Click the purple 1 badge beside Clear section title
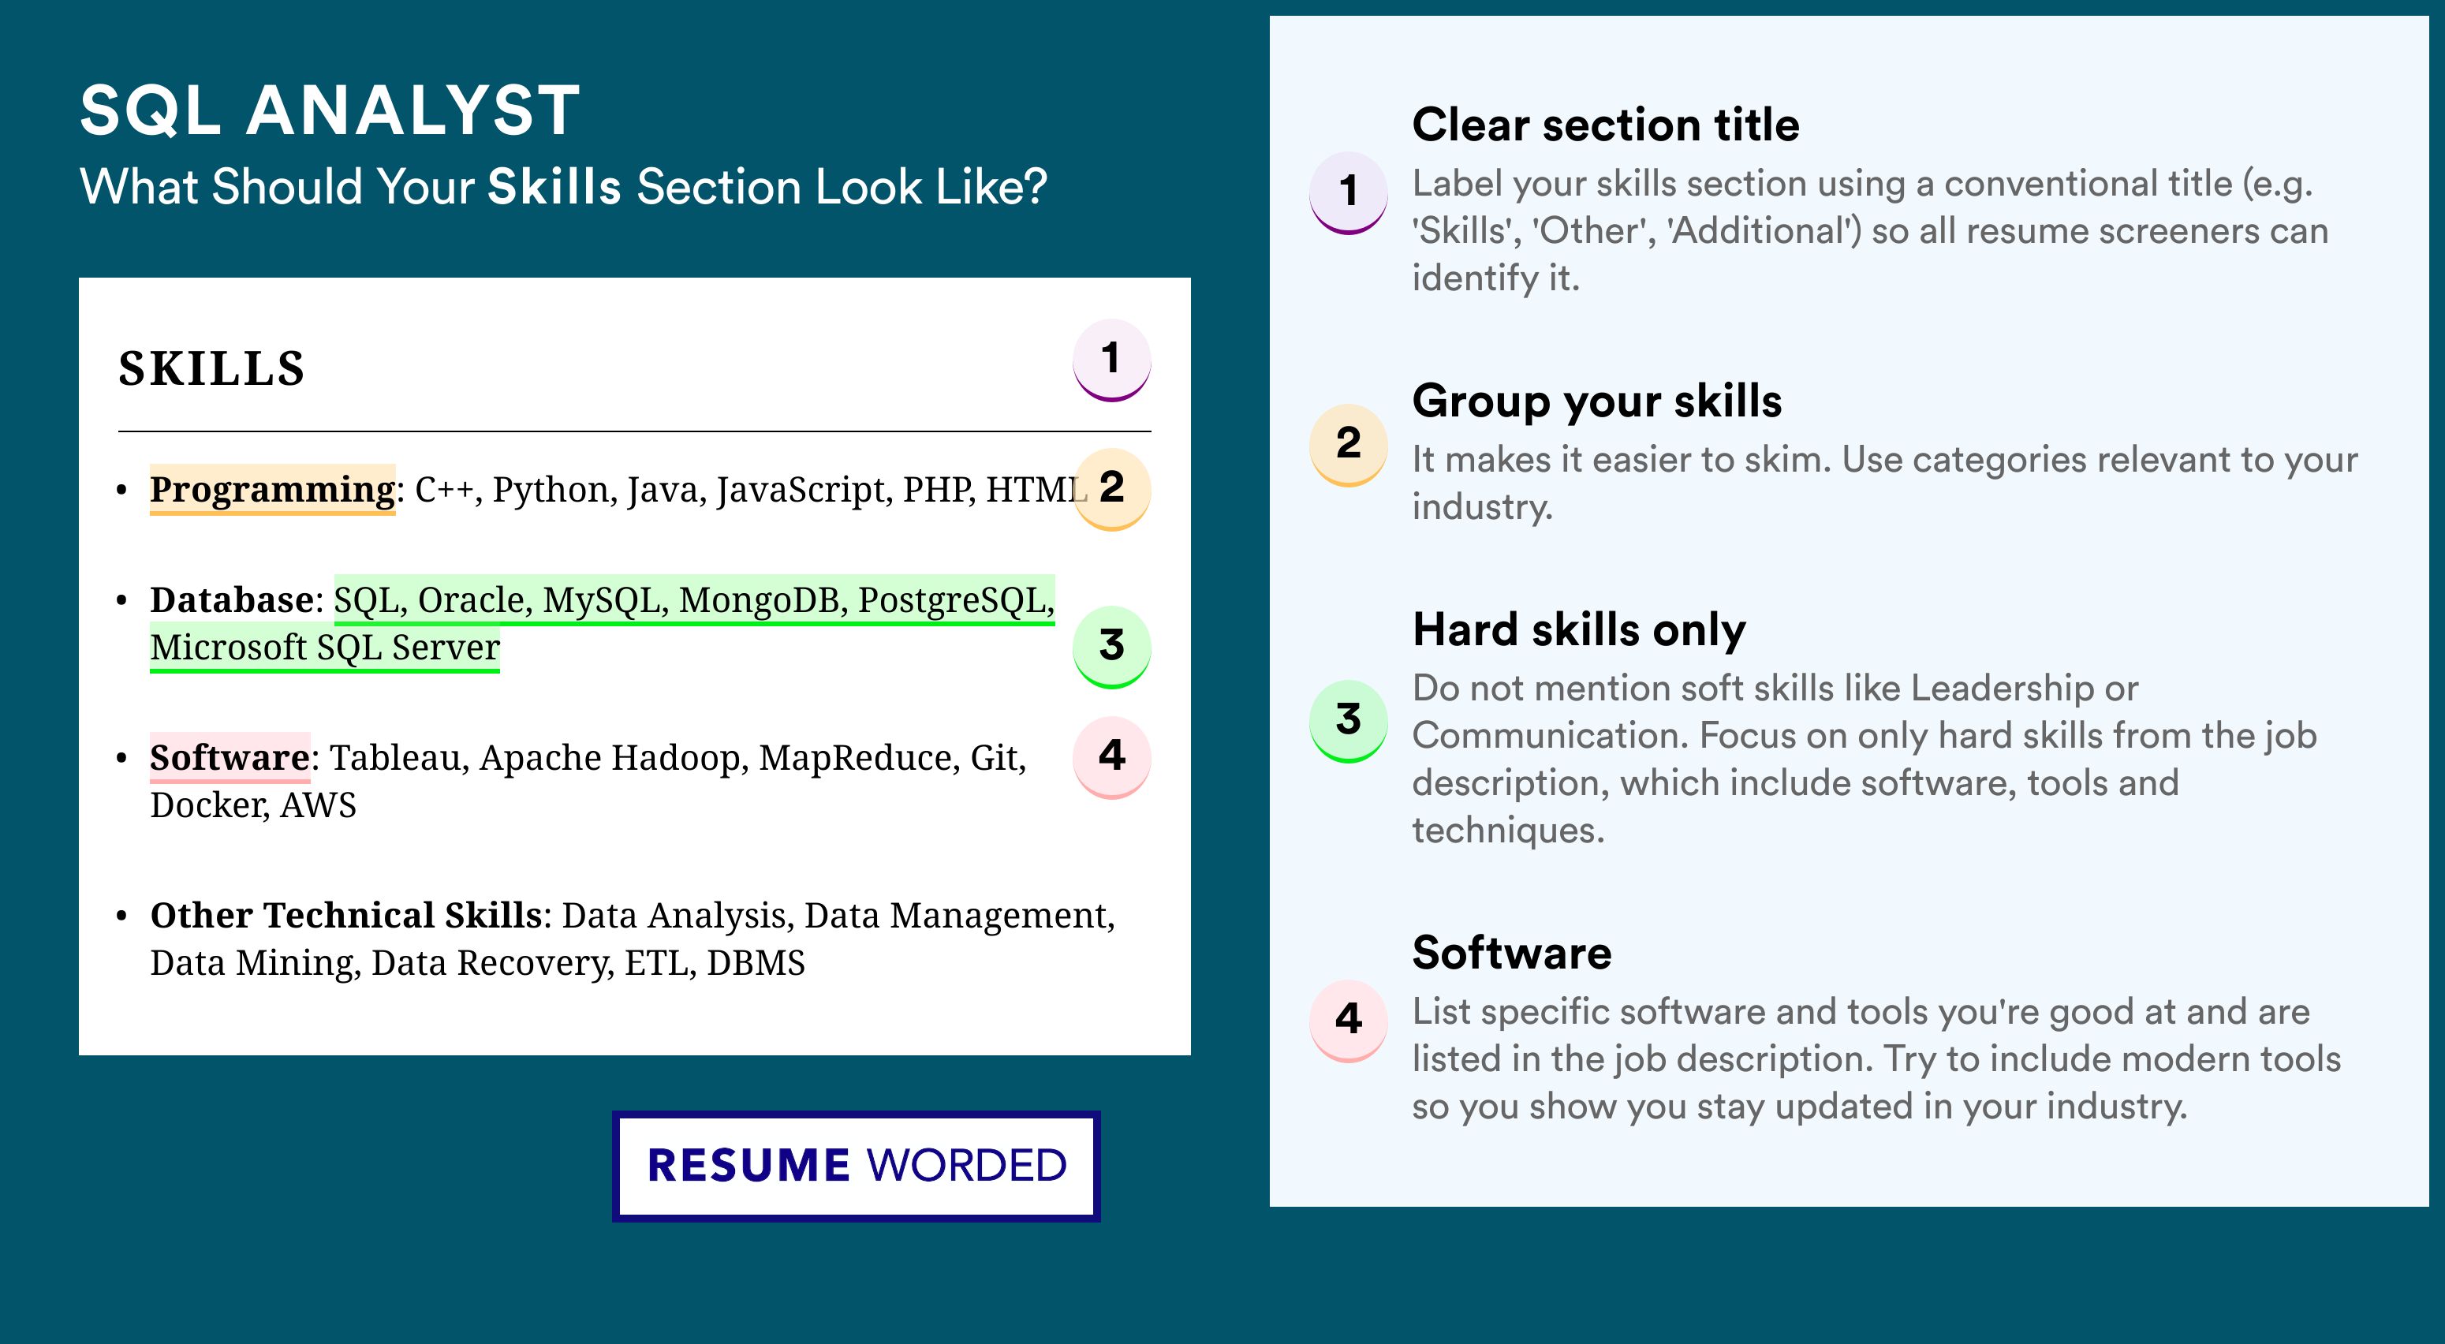 click(x=1349, y=192)
